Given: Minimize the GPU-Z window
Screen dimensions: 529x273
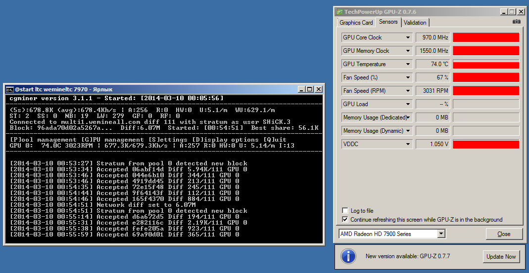Looking at the screenshot, I should (x=504, y=12).
